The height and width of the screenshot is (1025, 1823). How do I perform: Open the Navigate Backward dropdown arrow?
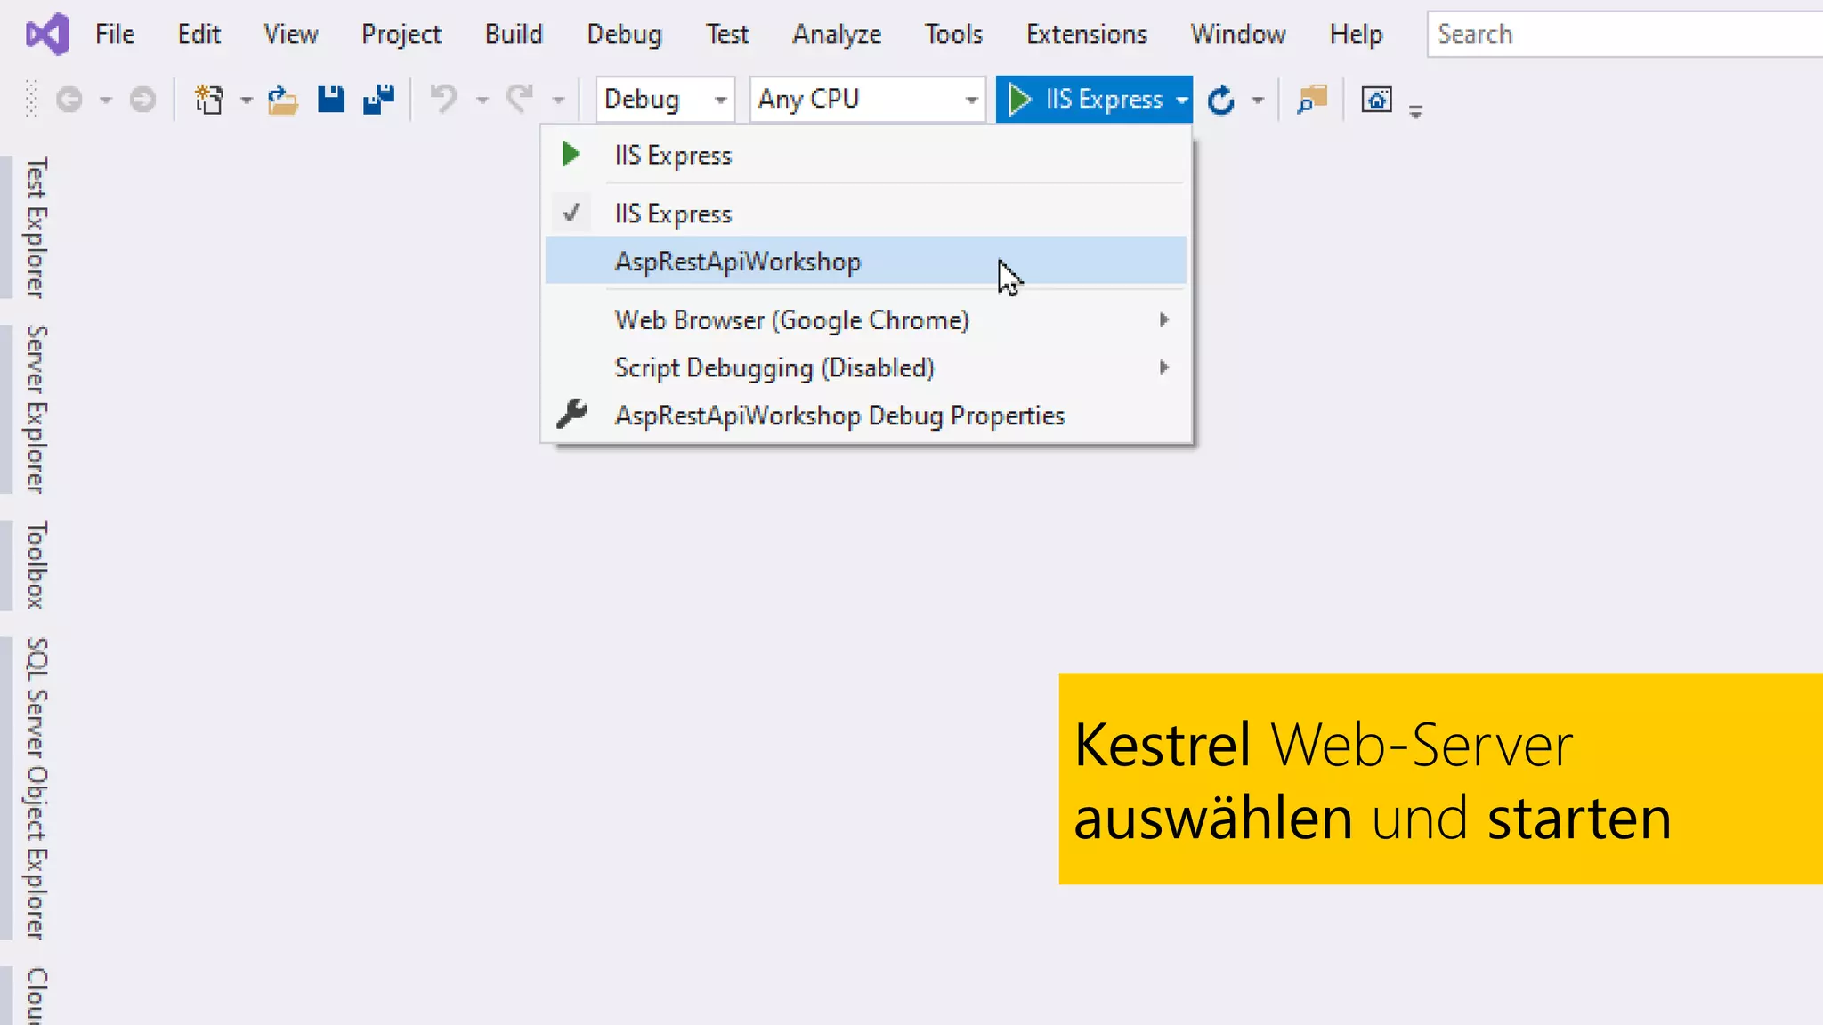click(x=106, y=101)
